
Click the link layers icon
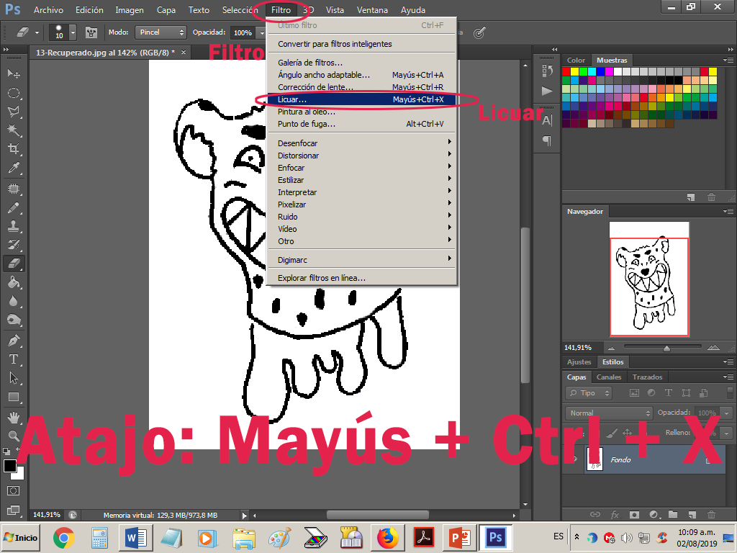[x=595, y=514]
